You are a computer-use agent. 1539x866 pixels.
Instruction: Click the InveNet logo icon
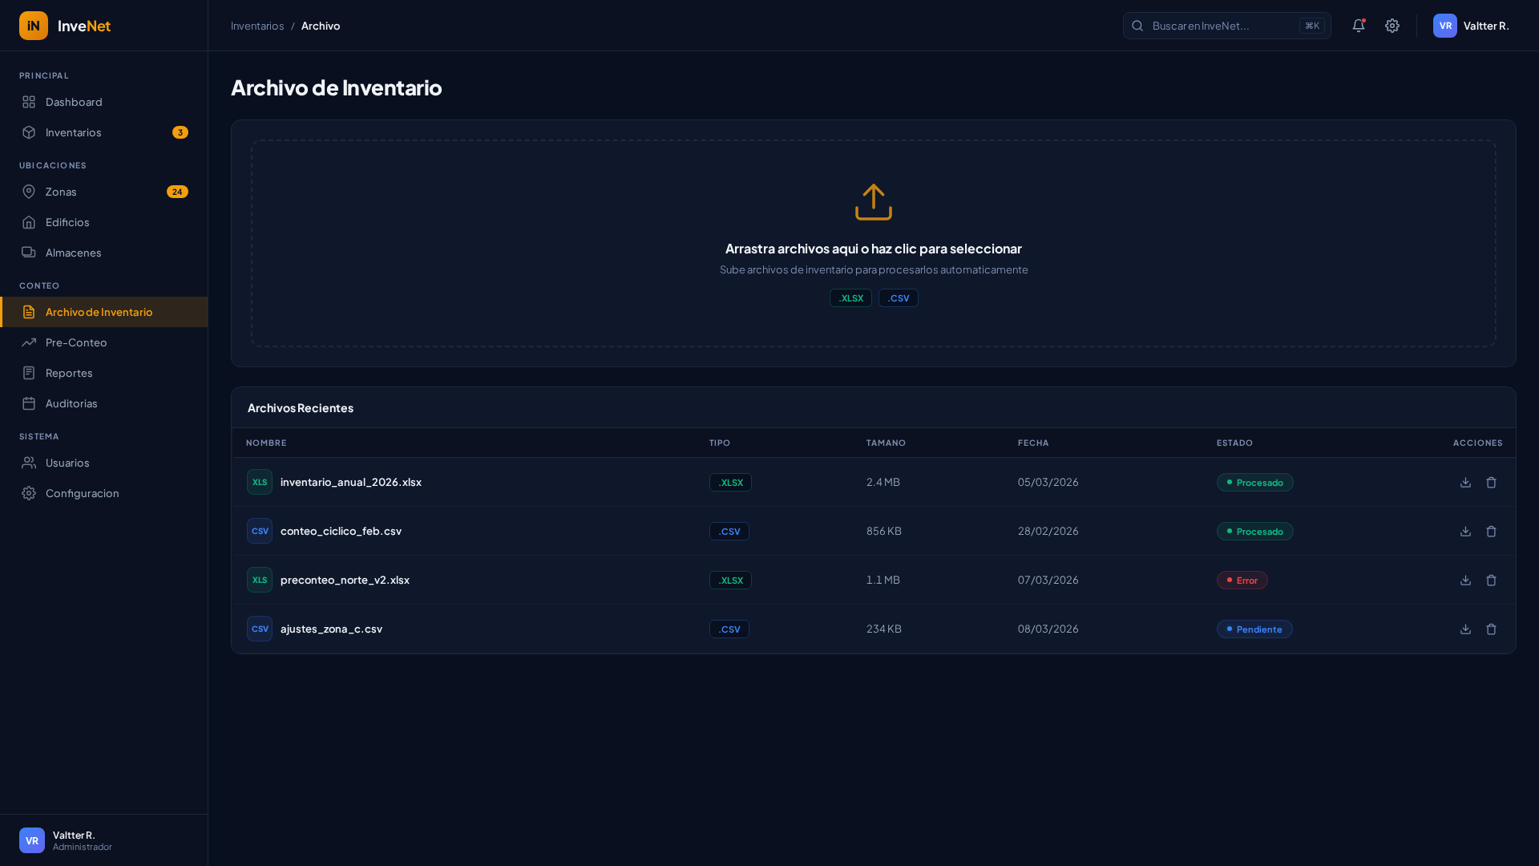coord(34,26)
